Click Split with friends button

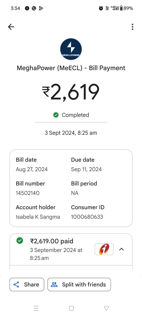click(x=79, y=285)
